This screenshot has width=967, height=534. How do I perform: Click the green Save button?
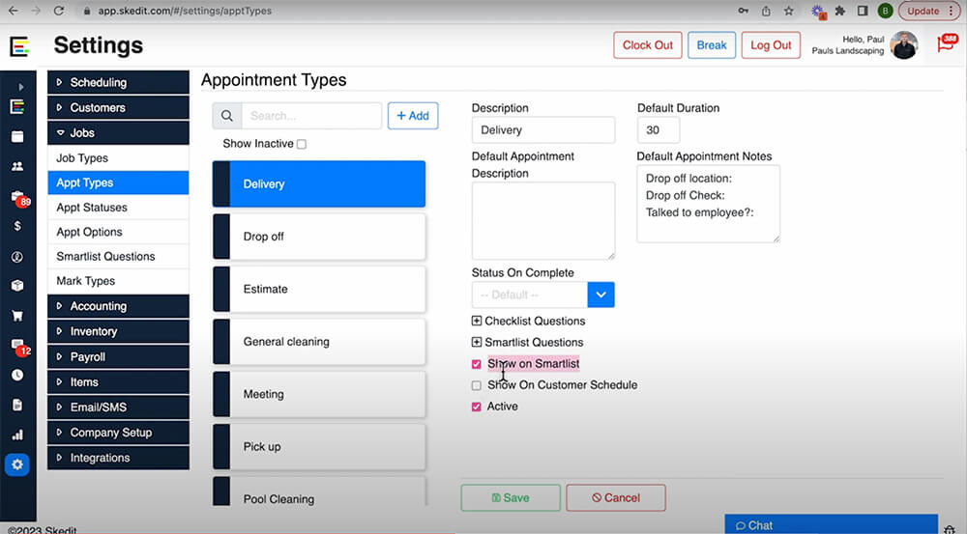[510, 498]
